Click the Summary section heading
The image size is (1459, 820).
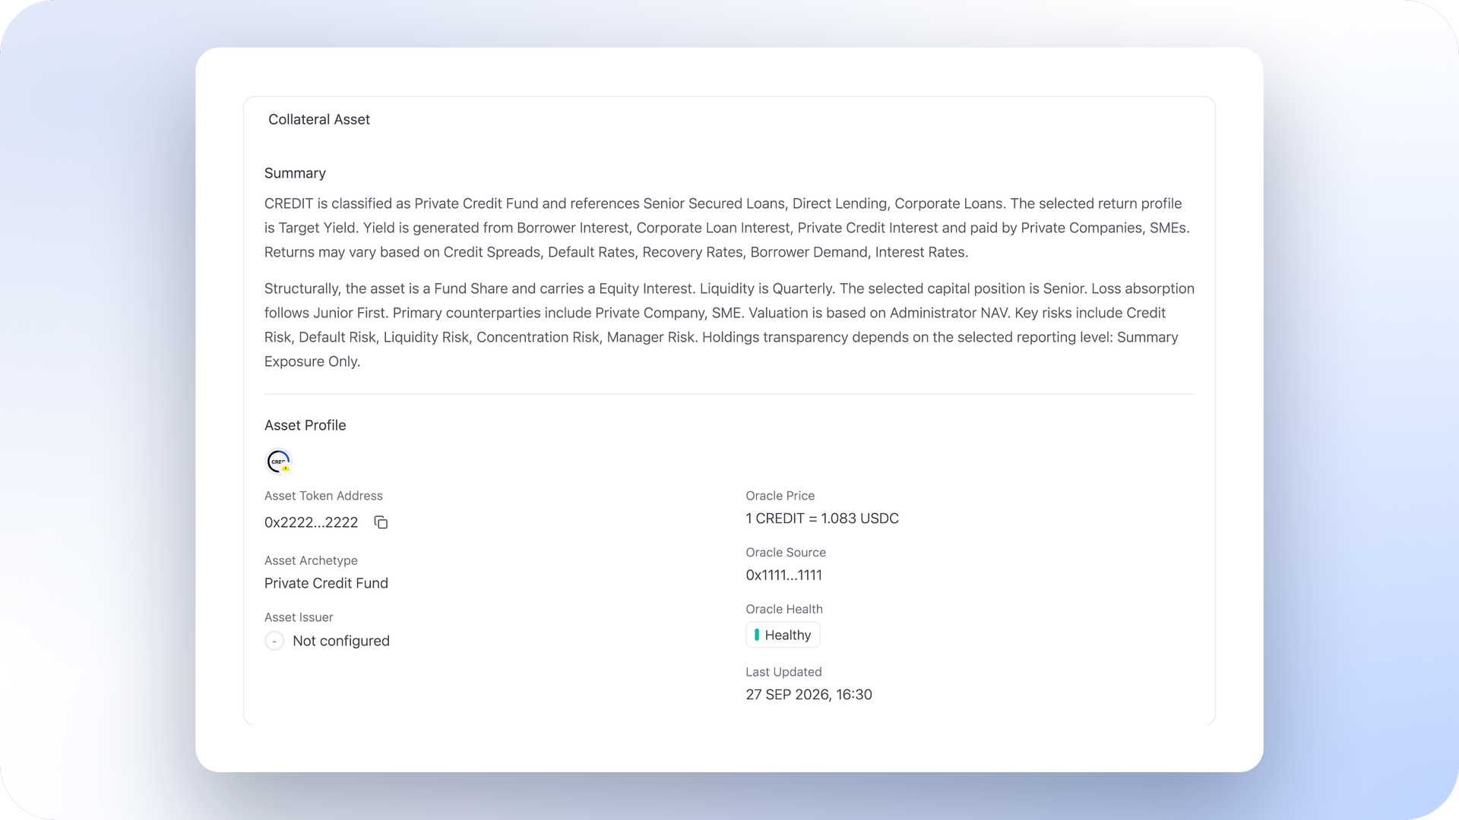pos(295,173)
